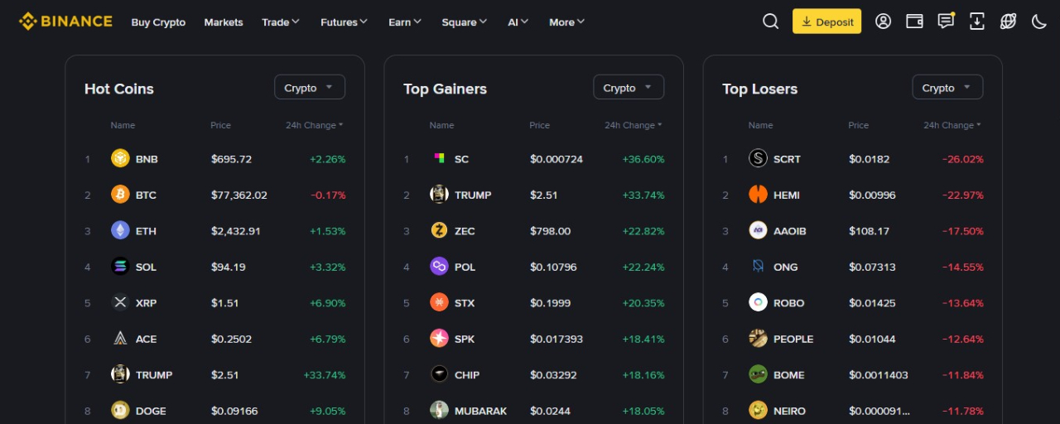
Task: Click the download app icon
Action: [x=977, y=22]
